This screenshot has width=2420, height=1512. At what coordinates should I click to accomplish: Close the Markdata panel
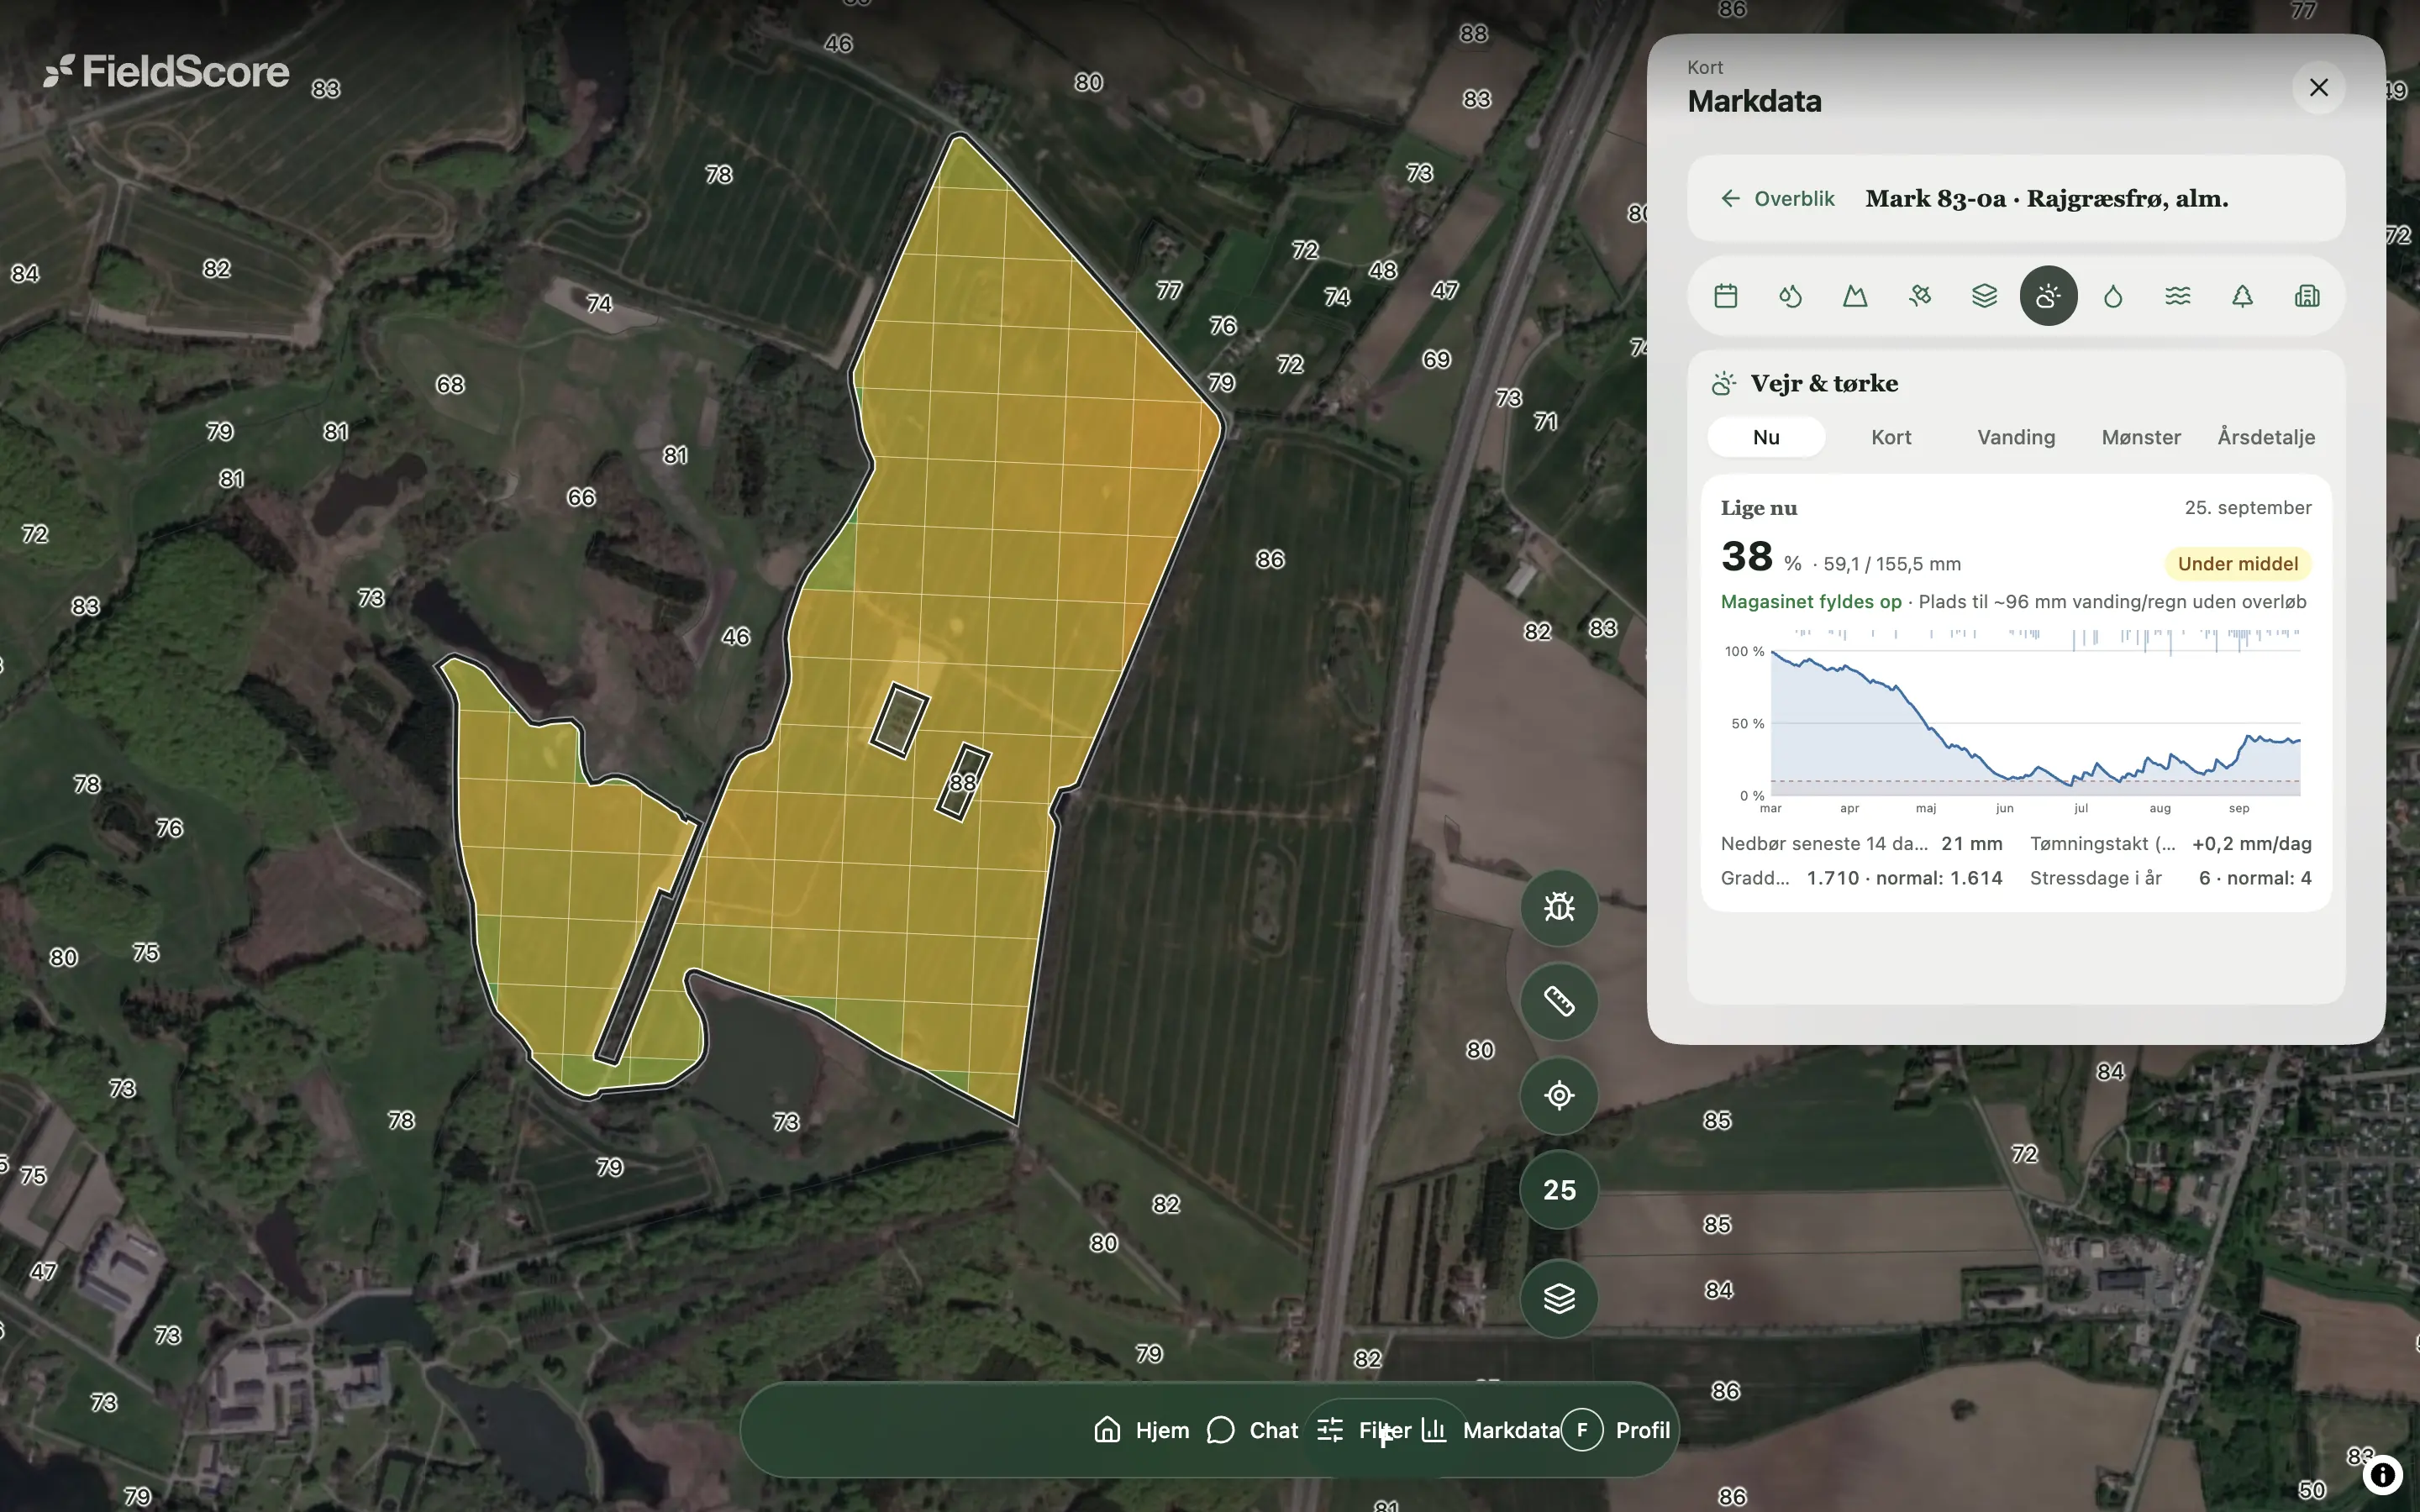tap(2319, 88)
